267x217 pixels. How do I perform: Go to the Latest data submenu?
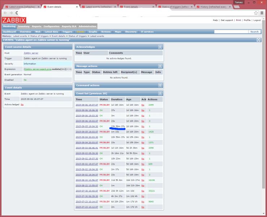pos(51,32)
